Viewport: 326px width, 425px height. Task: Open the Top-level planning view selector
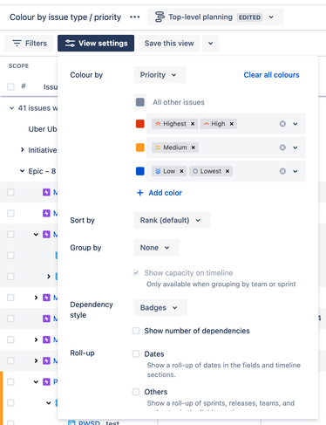[x=215, y=17]
